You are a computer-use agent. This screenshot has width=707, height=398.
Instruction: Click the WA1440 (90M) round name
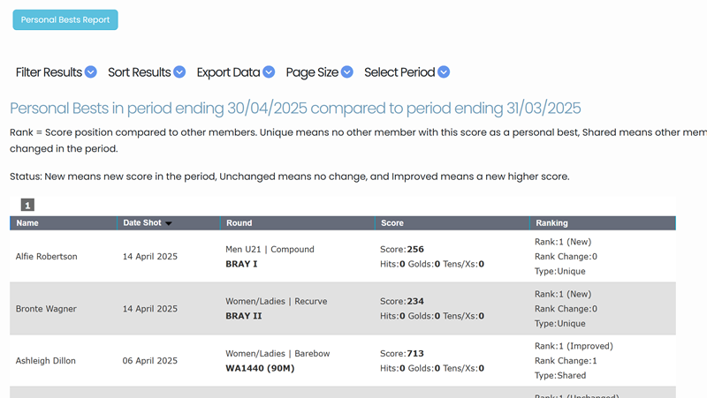[260, 368]
